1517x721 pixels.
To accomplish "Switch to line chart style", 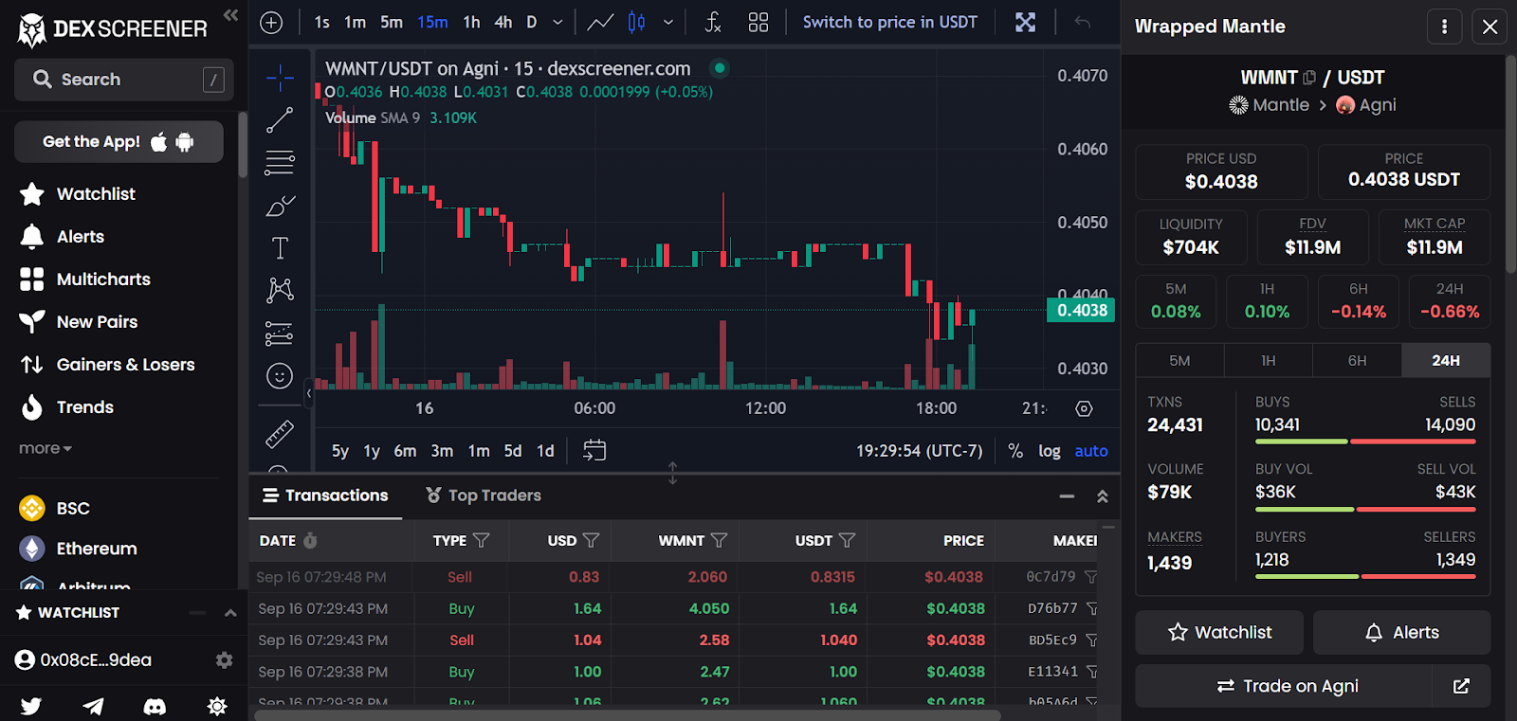I will coord(600,23).
